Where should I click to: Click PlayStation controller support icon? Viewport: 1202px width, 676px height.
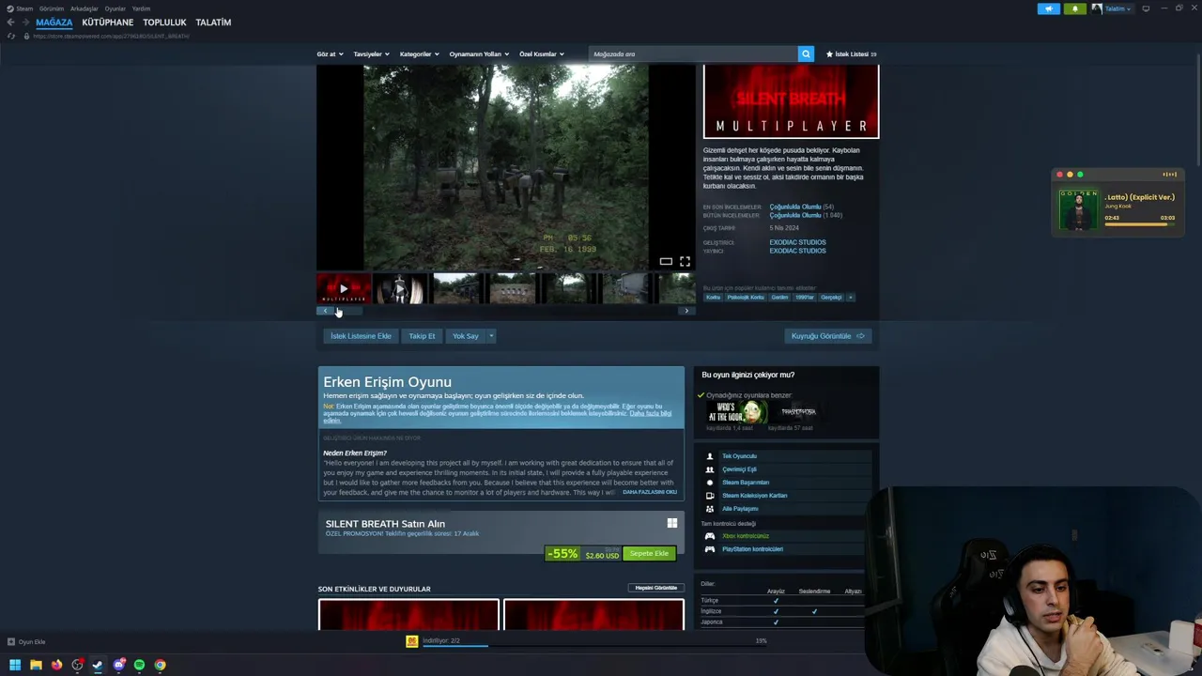710,549
